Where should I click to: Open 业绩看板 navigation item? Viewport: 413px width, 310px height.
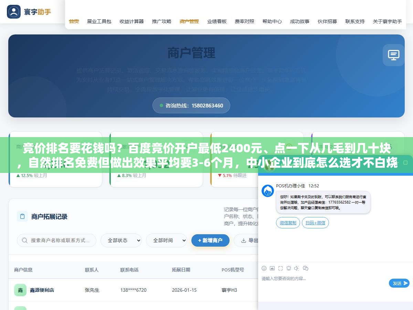(217, 21)
